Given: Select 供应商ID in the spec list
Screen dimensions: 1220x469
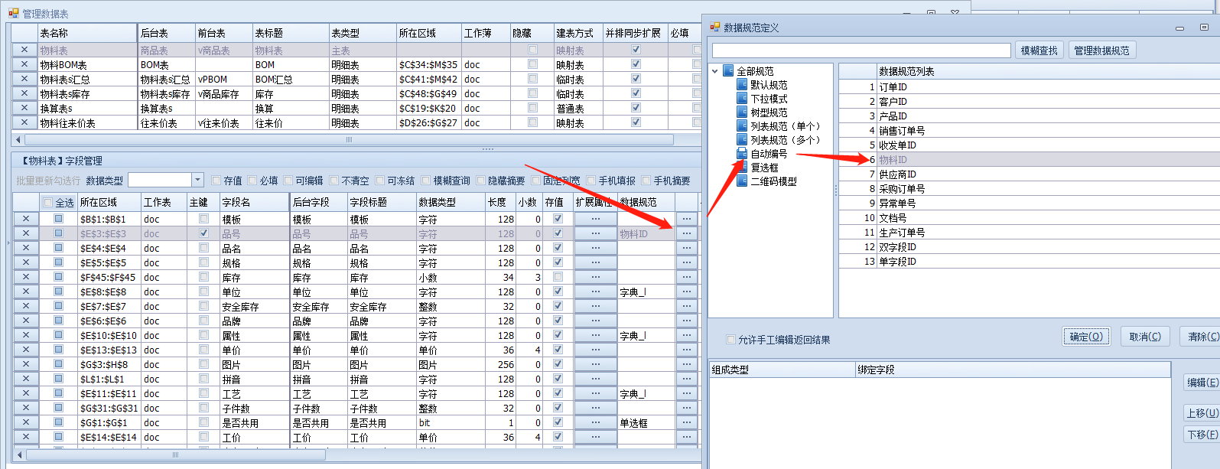Looking at the screenshot, I should [x=897, y=174].
